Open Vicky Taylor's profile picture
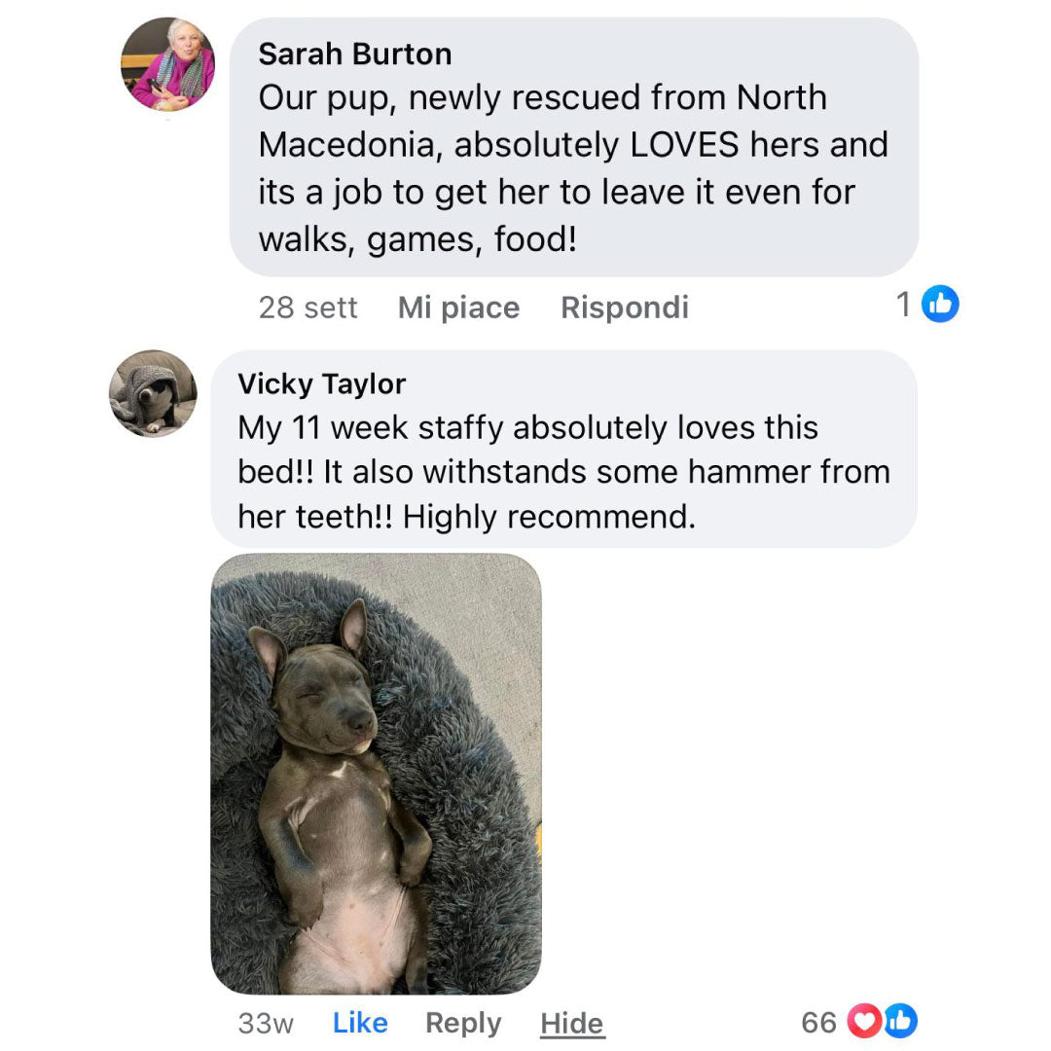 click(x=153, y=393)
